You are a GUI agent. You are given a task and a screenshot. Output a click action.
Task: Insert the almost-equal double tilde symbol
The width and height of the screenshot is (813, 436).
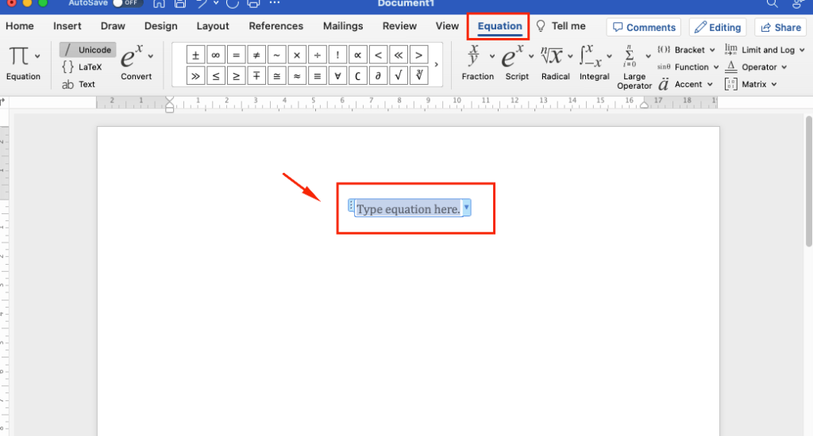point(297,76)
